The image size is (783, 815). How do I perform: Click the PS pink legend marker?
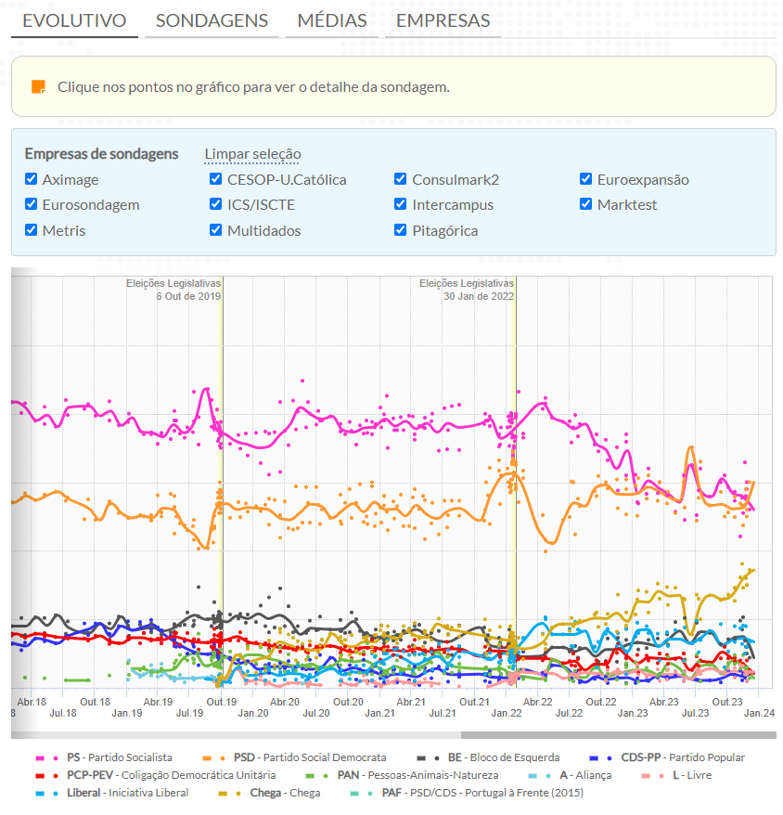(x=49, y=757)
